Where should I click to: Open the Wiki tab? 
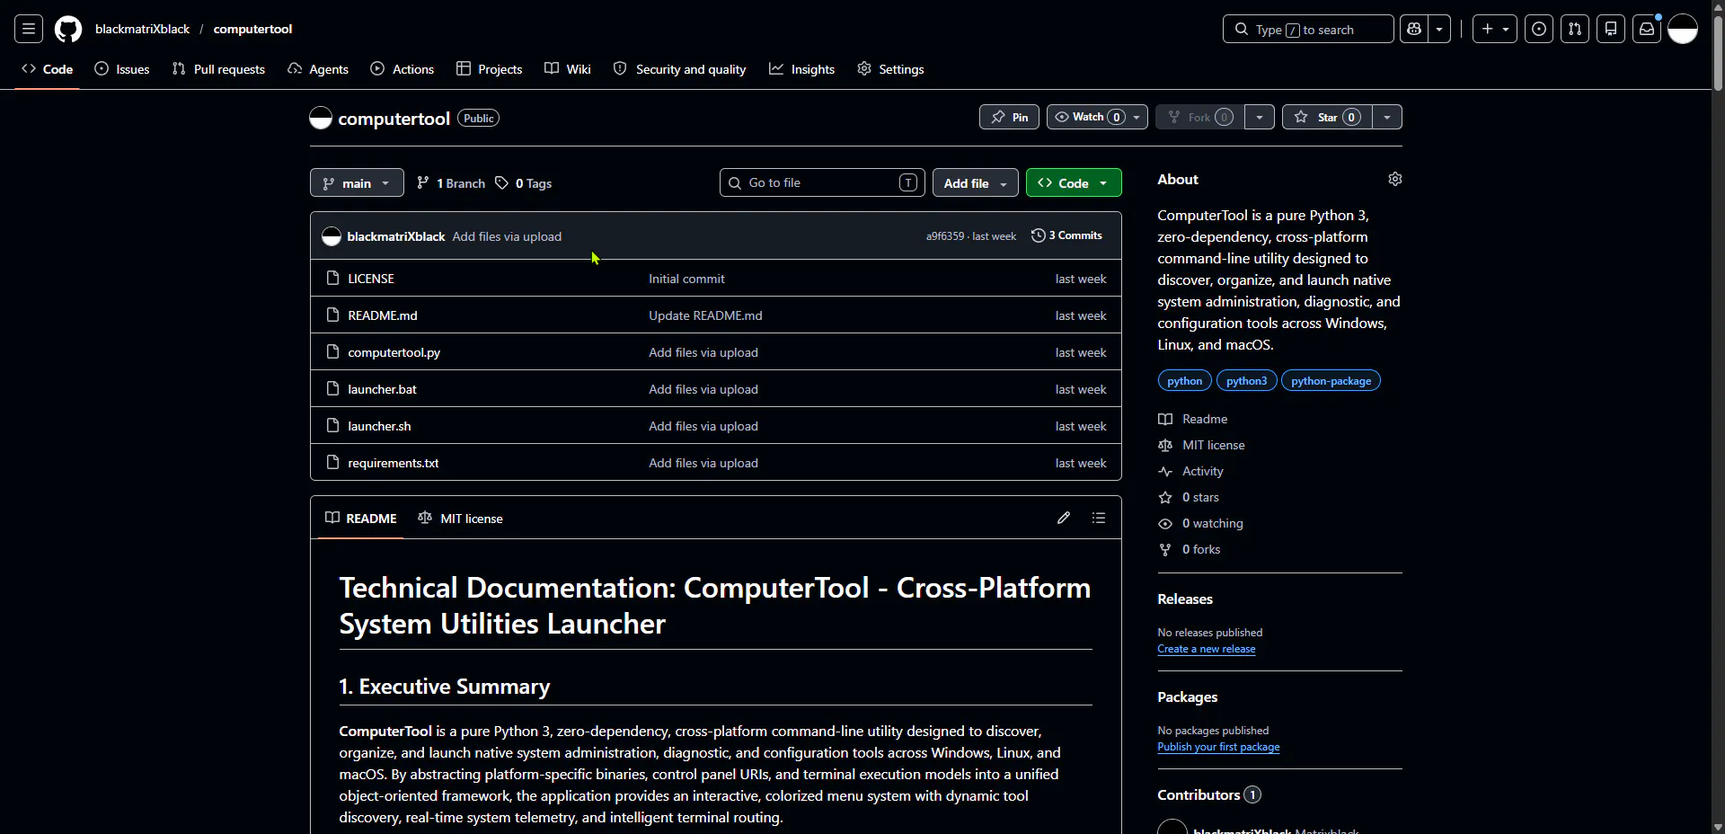pyautogui.click(x=568, y=69)
